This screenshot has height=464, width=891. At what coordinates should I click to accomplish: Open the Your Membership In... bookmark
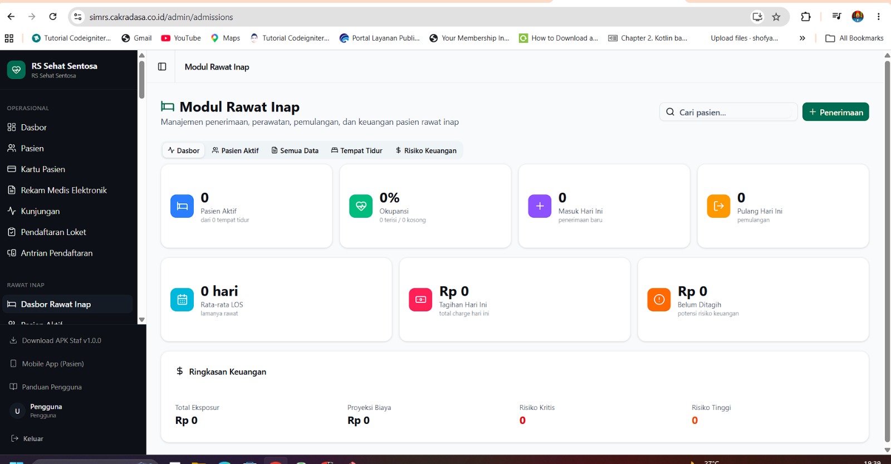(469, 38)
